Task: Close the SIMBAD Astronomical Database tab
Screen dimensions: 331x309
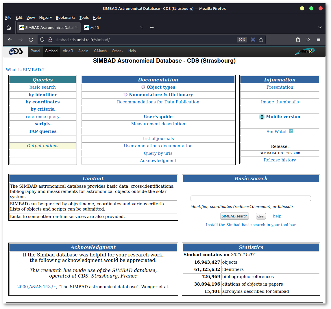Action: pos(76,28)
